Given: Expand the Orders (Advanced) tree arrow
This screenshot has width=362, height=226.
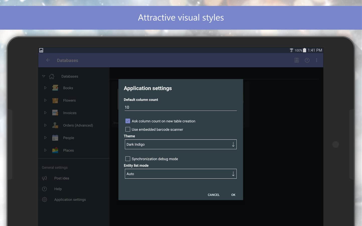Looking at the screenshot, I should (x=45, y=125).
